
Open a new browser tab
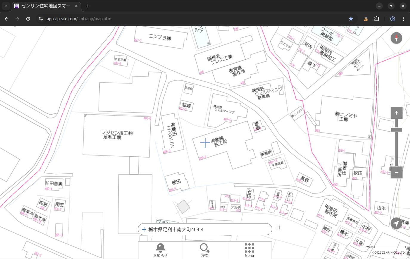[87, 6]
